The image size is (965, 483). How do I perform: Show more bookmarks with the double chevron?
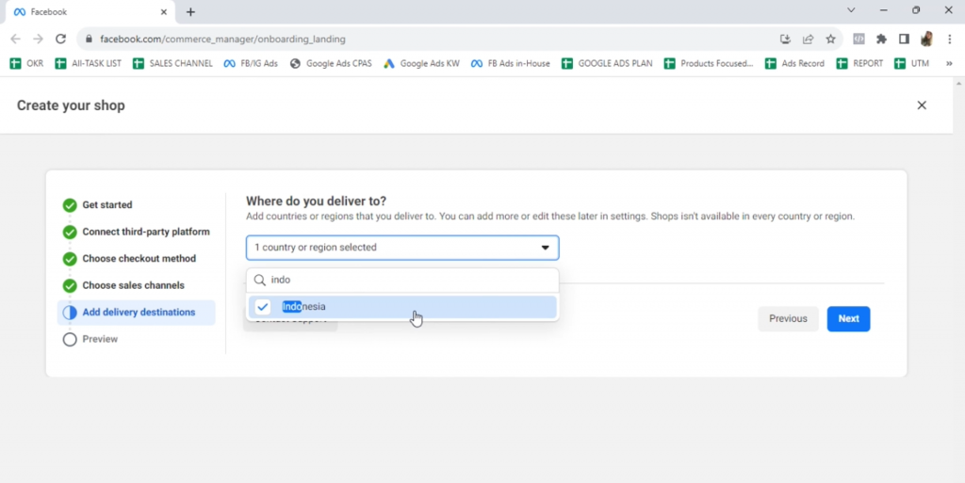[949, 63]
